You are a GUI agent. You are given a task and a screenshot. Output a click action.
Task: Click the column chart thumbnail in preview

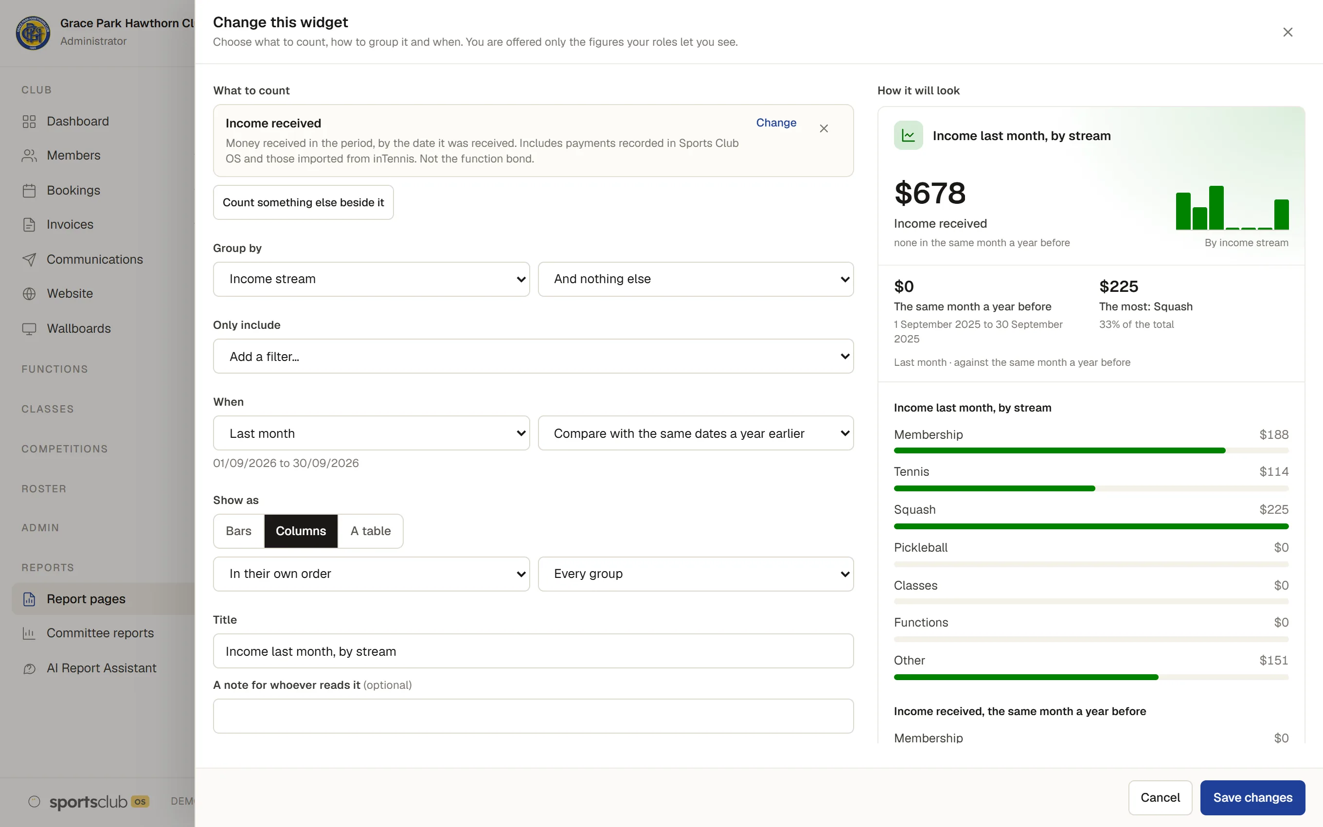pyautogui.click(x=1232, y=207)
